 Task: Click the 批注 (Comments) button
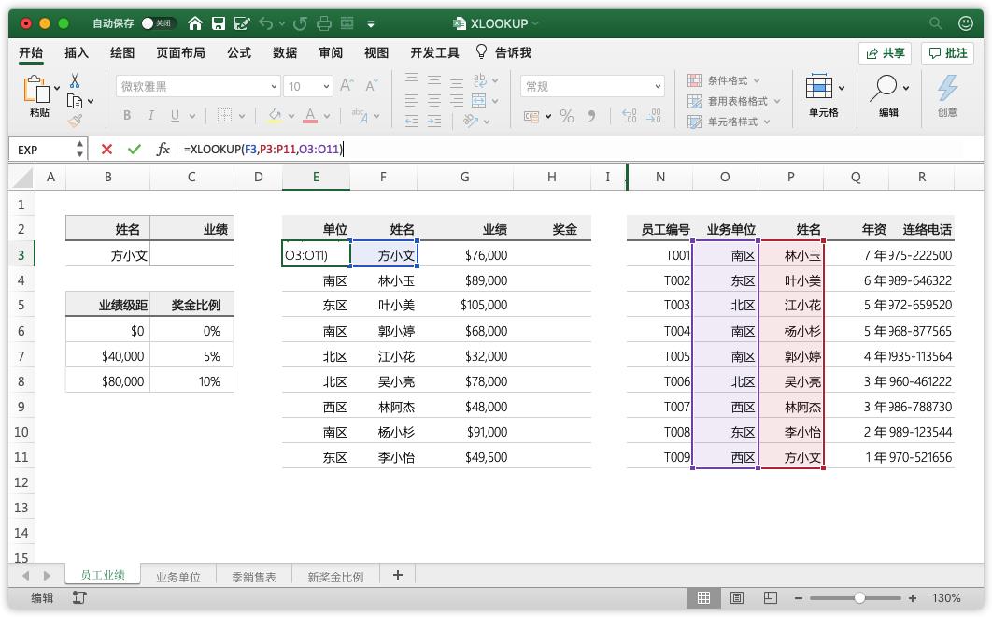[949, 52]
